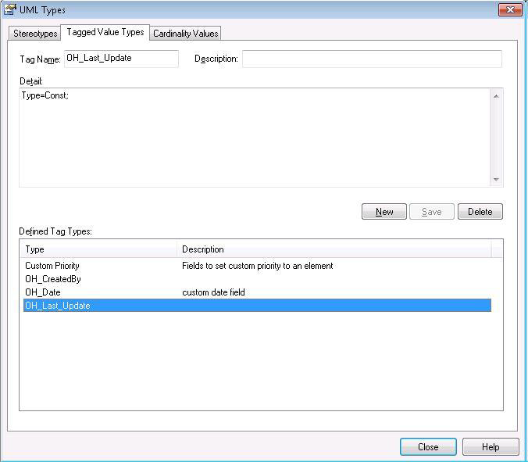Select the OH_CreatedBy row
Image resolution: width=528 pixels, height=462 pixels.
[x=53, y=279]
